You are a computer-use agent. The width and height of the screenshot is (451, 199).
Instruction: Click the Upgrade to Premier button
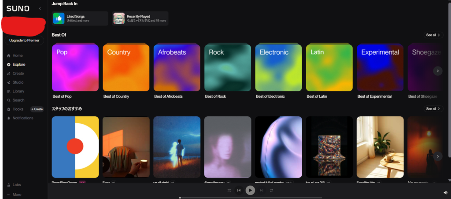pyautogui.click(x=24, y=41)
